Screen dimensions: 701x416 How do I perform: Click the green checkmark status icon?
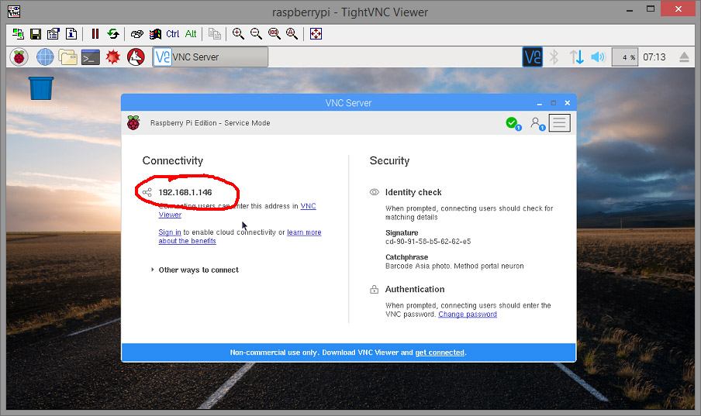513,123
